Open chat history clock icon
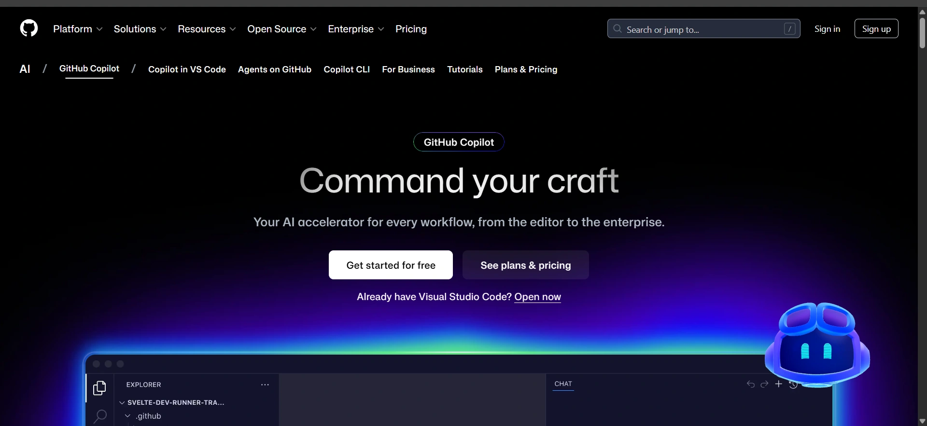Viewport: 927px width, 426px height. tap(793, 384)
